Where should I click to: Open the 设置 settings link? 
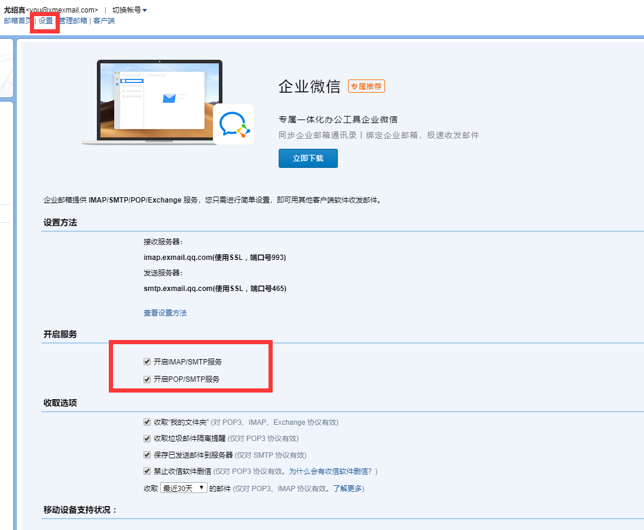[45, 20]
